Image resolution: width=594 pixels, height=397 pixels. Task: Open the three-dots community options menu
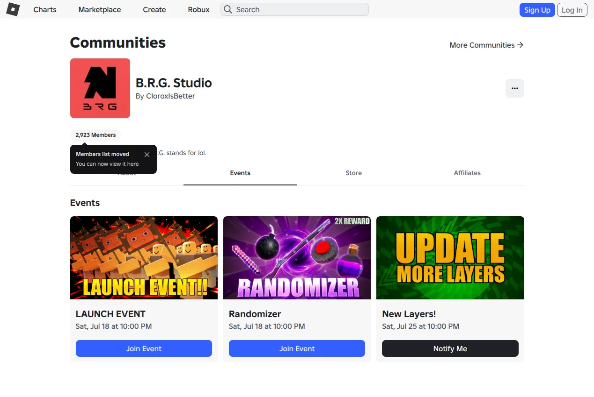pos(515,88)
